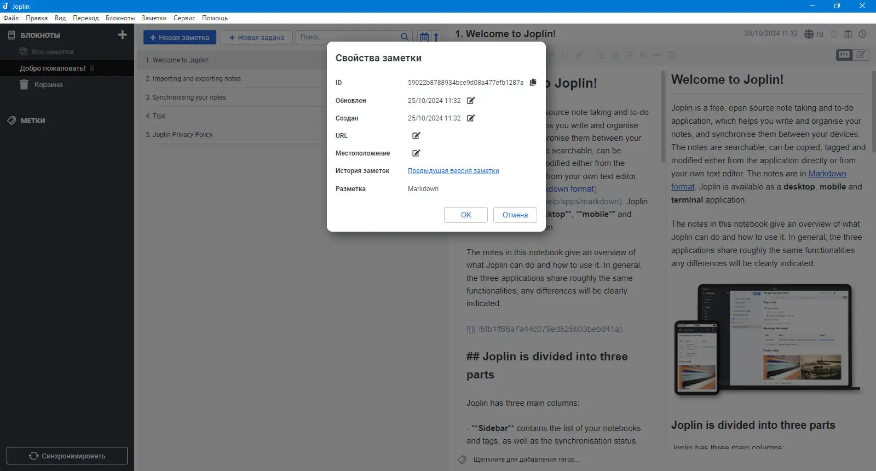Set an alarm with bell icon
This screenshot has width=876, height=471.
[x=834, y=34]
